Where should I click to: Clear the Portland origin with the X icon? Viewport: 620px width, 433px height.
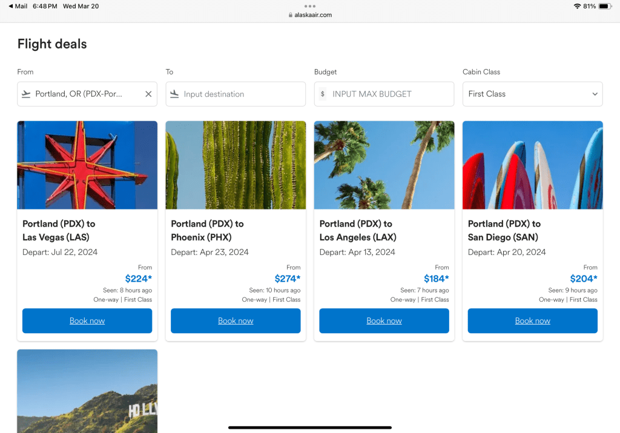pos(148,94)
